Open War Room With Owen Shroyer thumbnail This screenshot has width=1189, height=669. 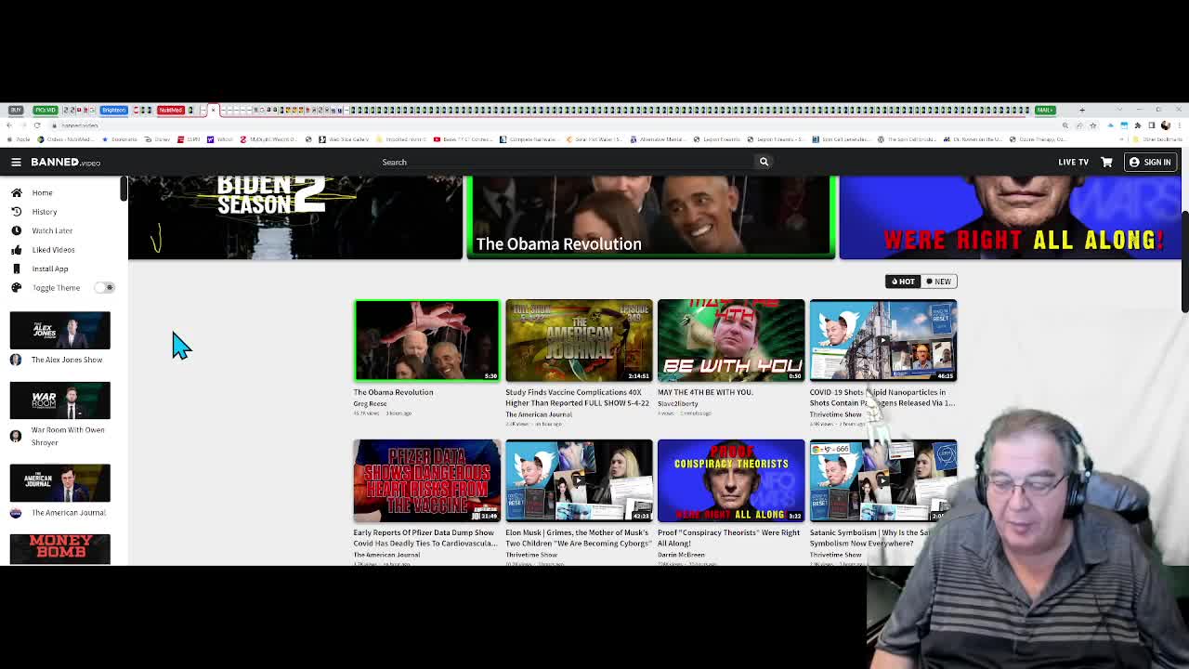59,400
